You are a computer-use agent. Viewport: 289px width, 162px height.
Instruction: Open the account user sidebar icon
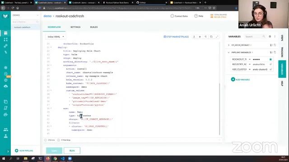(6, 136)
